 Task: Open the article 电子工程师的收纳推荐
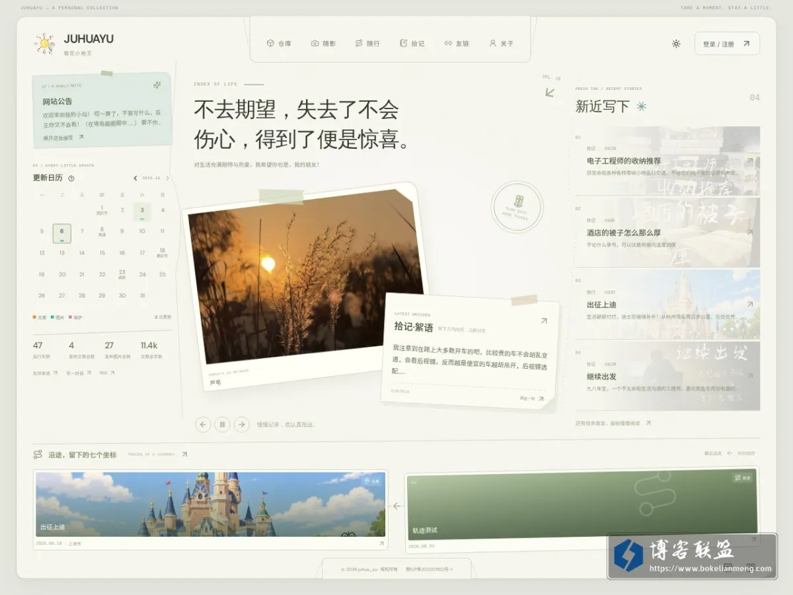pos(667,161)
